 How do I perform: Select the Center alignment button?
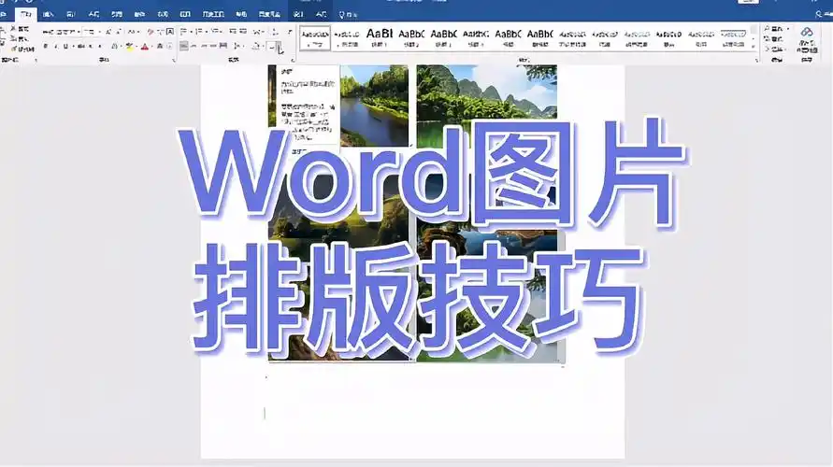tap(194, 46)
